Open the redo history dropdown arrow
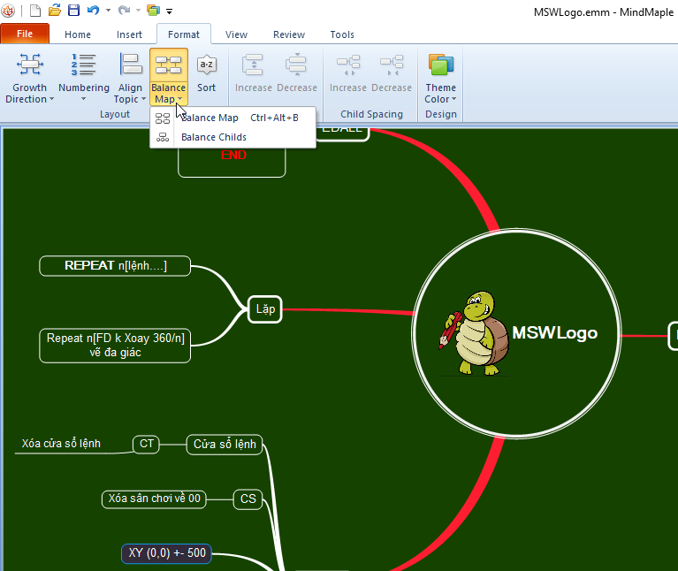 (x=139, y=11)
